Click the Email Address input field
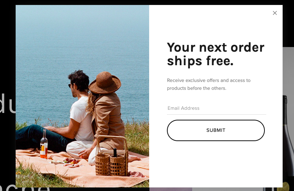This screenshot has height=191, width=294. coord(216,108)
